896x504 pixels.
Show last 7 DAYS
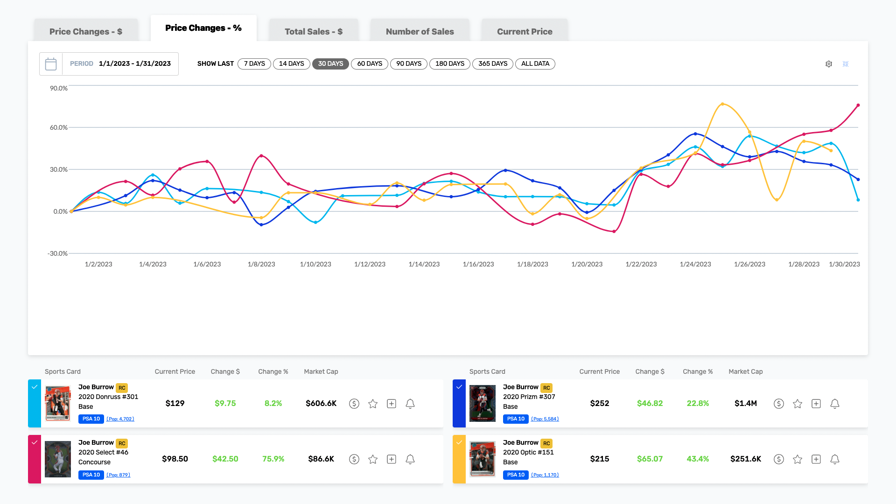click(254, 64)
